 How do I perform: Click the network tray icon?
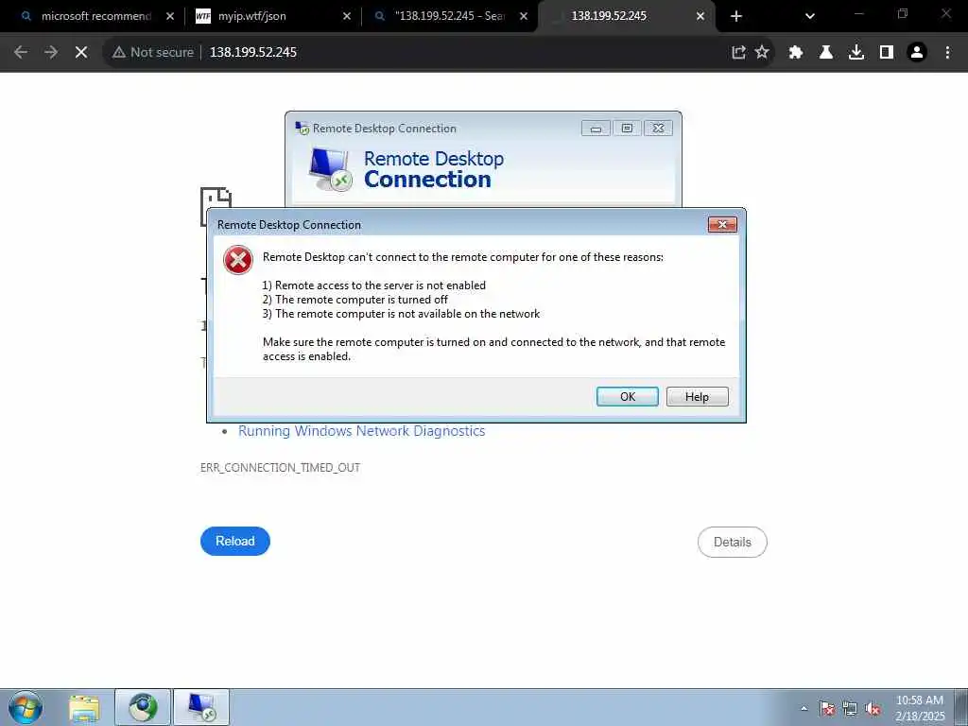point(850,709)
